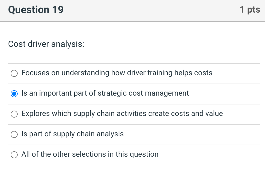
Task: Select the 'Explores which supply chain activities create costs and value' radio button
Action: (14, 114)
